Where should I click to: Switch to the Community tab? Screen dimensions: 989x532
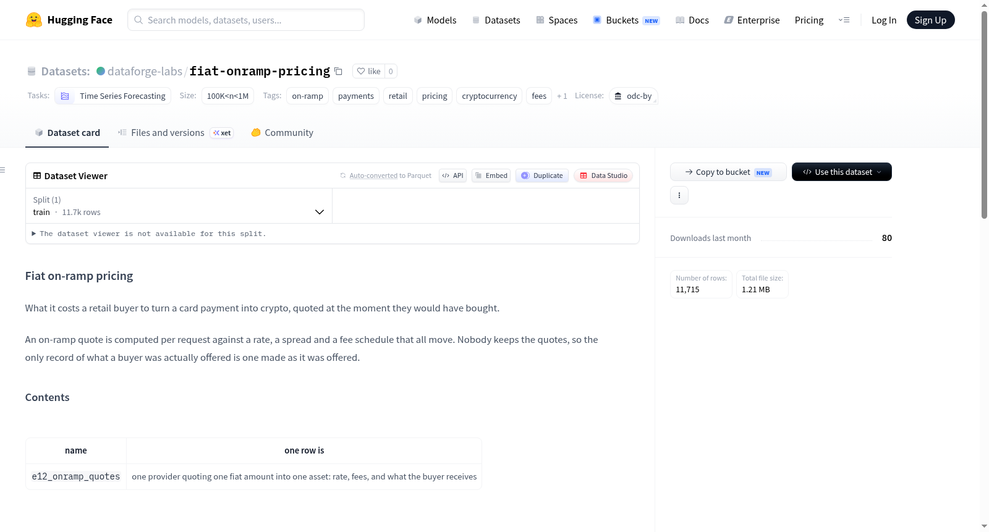[x=282, y=133]
